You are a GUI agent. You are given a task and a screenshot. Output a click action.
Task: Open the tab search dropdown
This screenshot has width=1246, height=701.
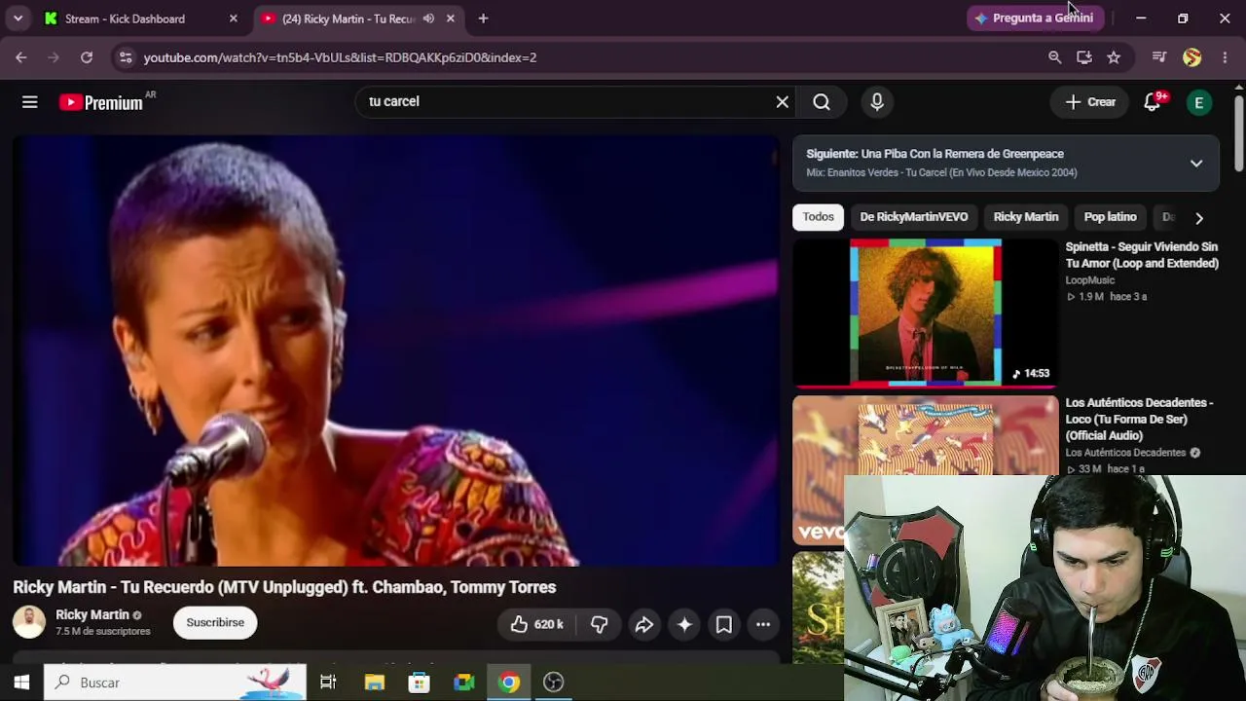(18, 18)
